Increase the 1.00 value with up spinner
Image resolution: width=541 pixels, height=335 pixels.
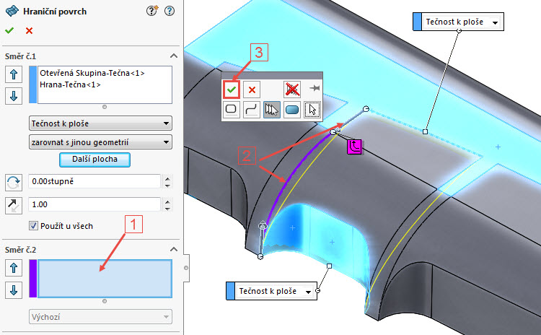tap(167, 201)
